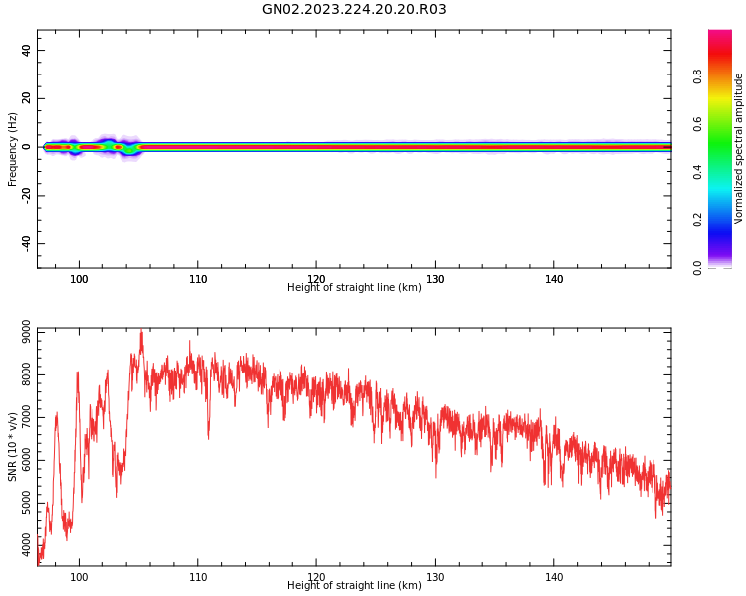Click the 6000 tick on SNR axis
This screenshot has height=596, width=746.
[26, 460]
